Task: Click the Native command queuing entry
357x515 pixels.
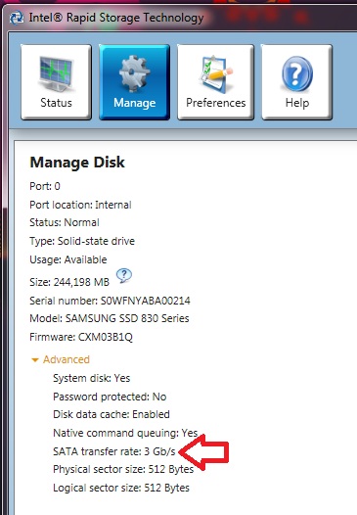Action: pos(125,433)
